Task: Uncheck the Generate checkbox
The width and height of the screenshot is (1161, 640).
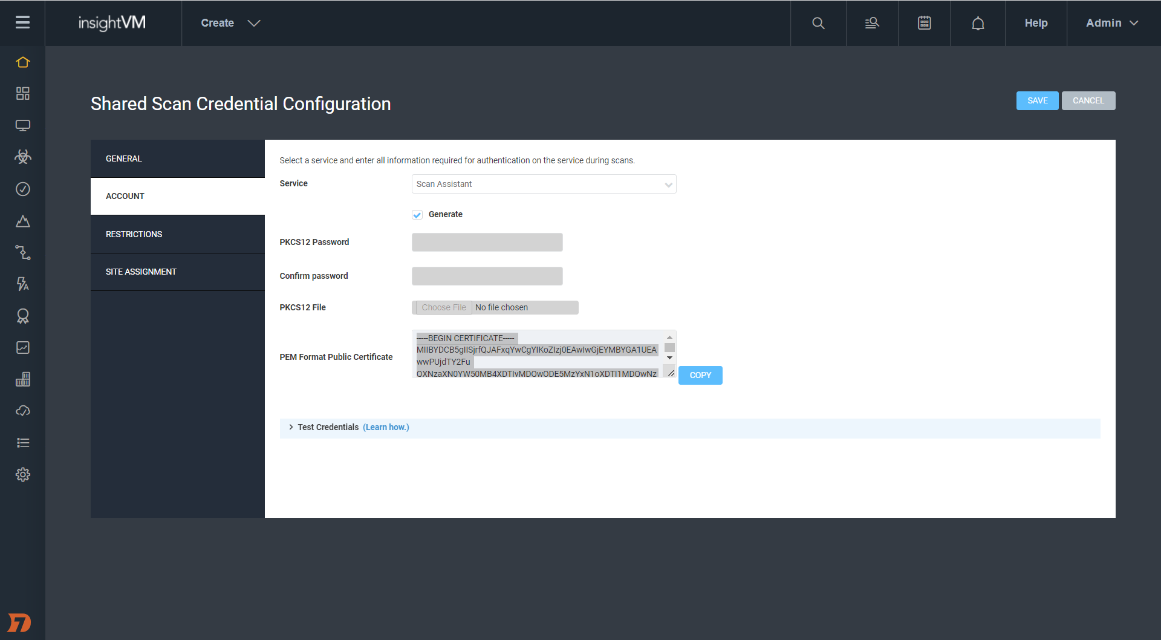Action: click(x=417, y=215)
